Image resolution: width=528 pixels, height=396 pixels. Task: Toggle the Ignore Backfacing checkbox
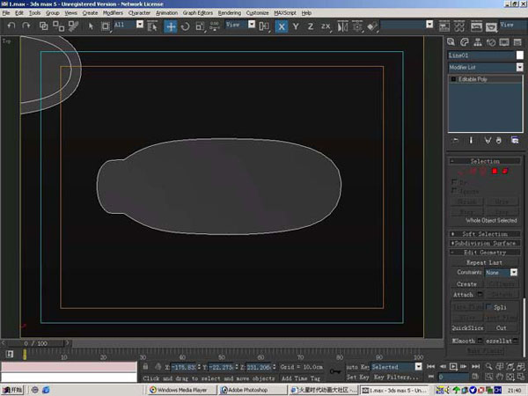tap(455, 191)
